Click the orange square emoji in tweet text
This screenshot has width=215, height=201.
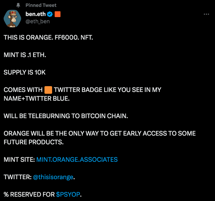pyautogui.click(x=48, y=90)
